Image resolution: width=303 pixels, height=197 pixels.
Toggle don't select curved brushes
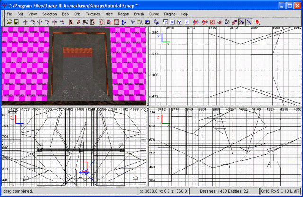pos(205,22)
